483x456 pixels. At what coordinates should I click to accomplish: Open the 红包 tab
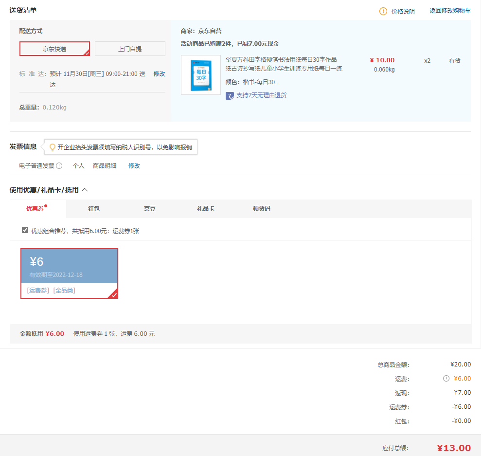94,209
